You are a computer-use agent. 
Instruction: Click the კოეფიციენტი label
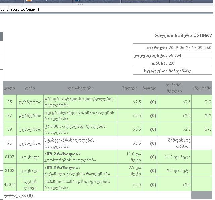(150, 55)
